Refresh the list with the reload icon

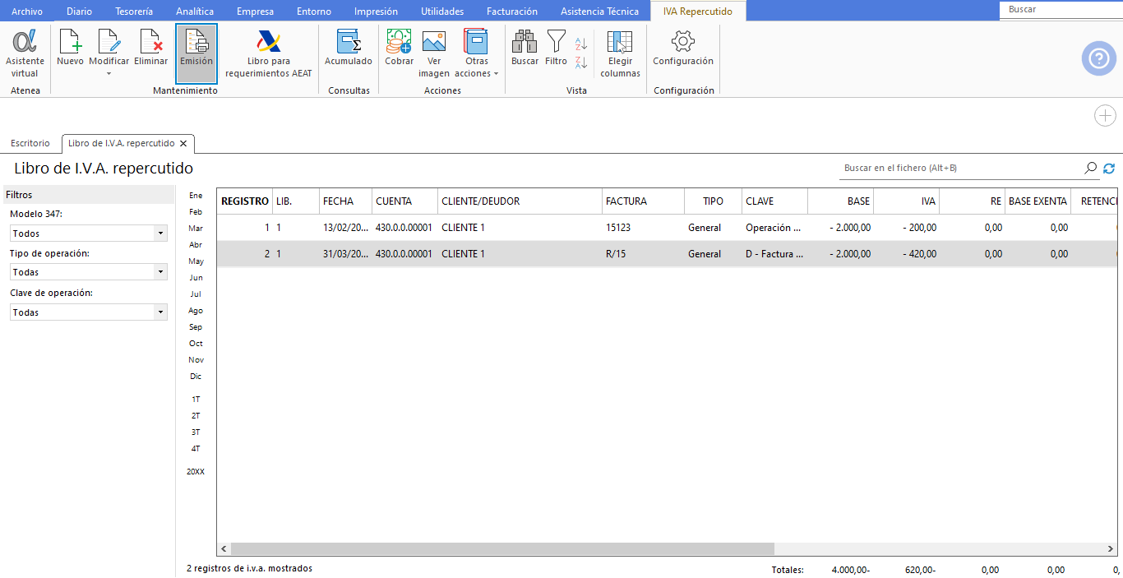1109,168
